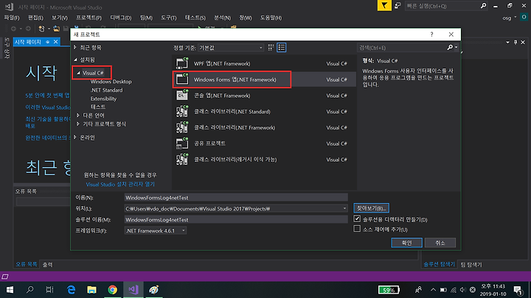Screen dimensions: 531x298
Task: Select Extensibility under Visual C#
Action: [103, 99]
